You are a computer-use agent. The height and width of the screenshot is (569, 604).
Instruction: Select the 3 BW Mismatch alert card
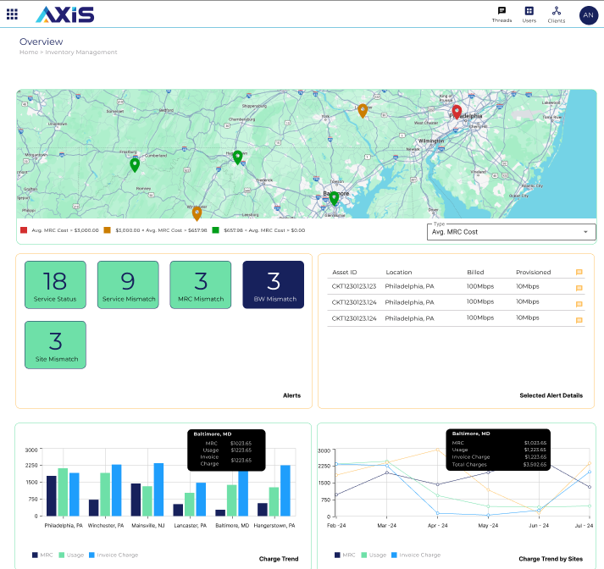pyautogui.click(x=274, y=284)
